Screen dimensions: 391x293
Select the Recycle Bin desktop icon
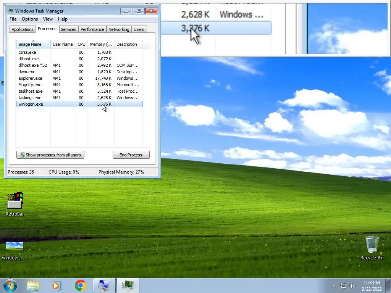pos(372,248)
